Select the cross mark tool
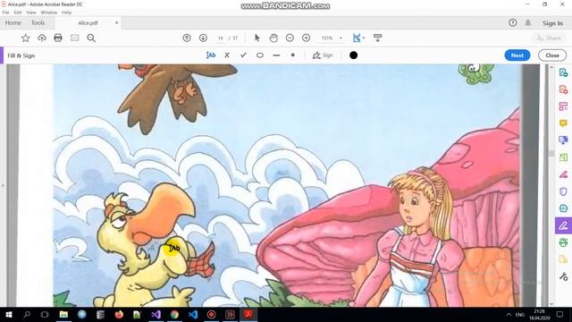 [x=227, y=55]
